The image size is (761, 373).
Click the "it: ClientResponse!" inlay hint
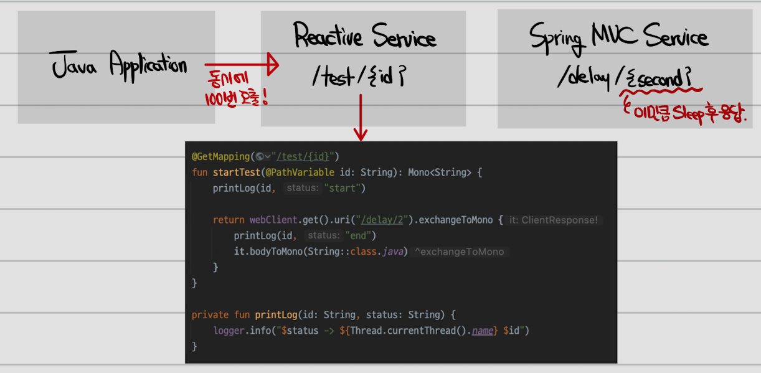click(554, 220)
